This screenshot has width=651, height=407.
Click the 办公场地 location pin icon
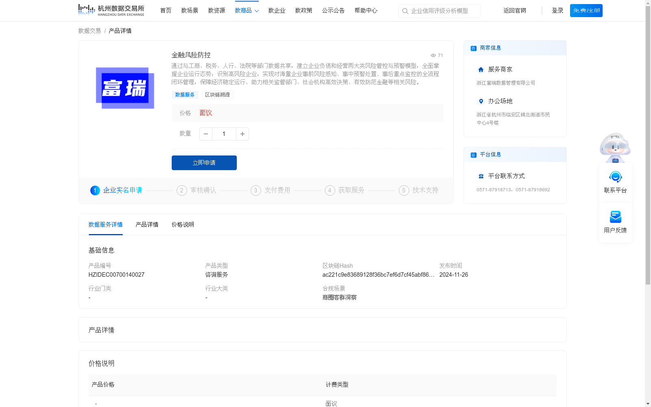coord(481,101)
